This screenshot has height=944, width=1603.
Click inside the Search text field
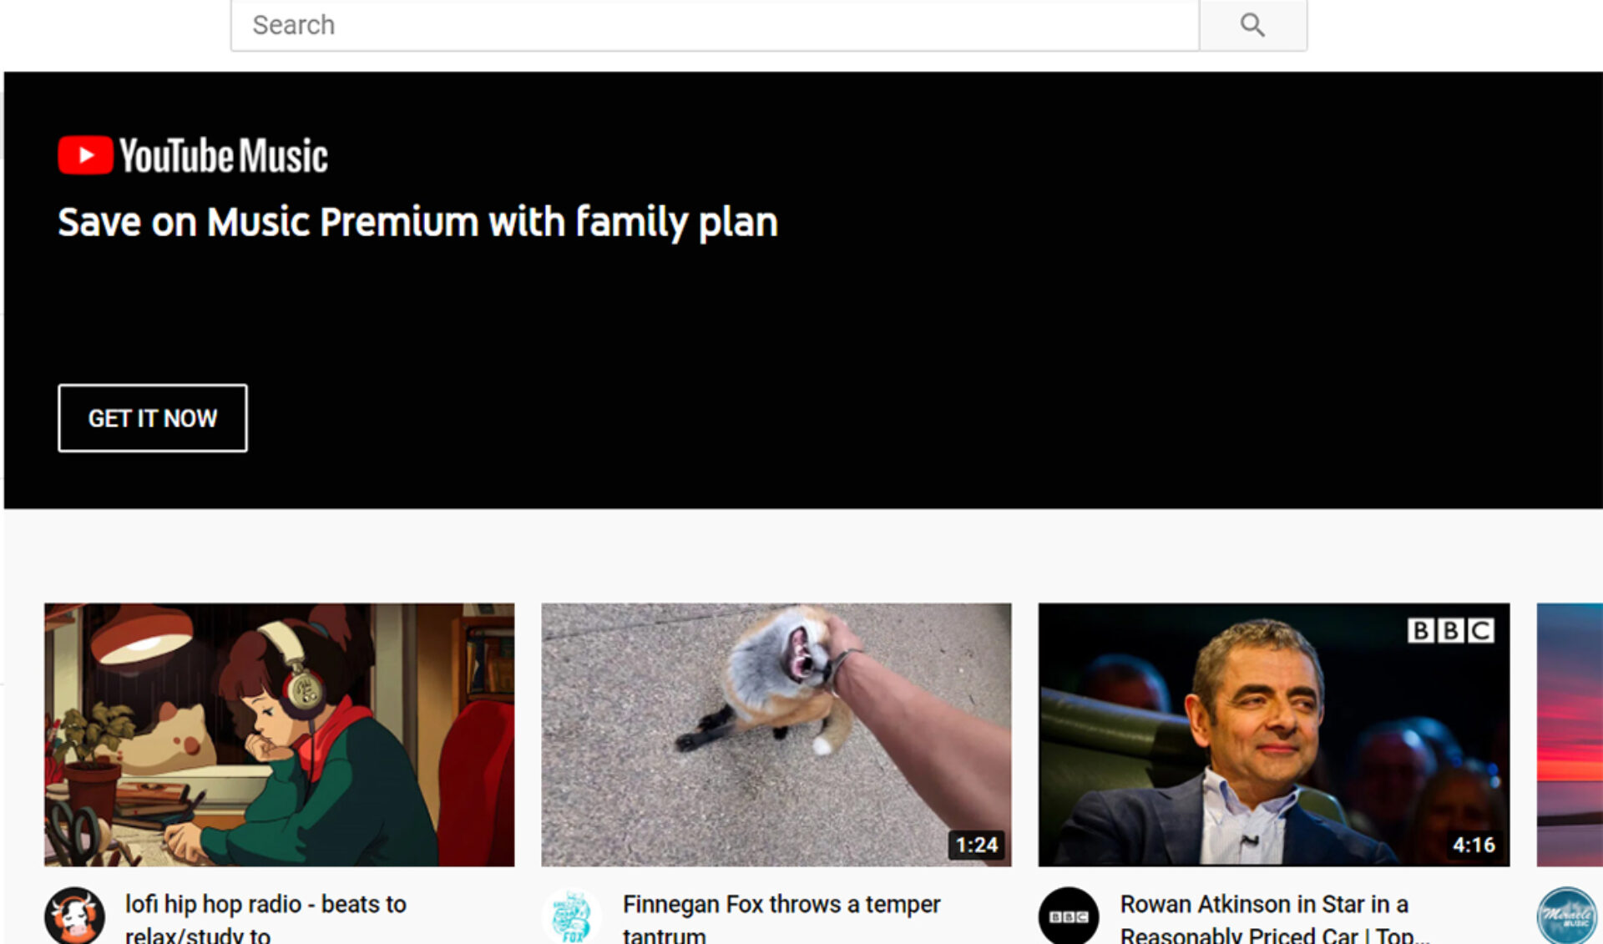715,25
